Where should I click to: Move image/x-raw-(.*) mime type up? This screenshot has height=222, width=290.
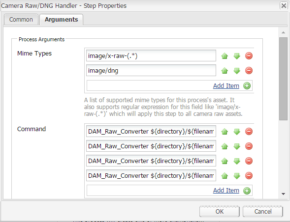pyautogui.click(x=225, y=55)
